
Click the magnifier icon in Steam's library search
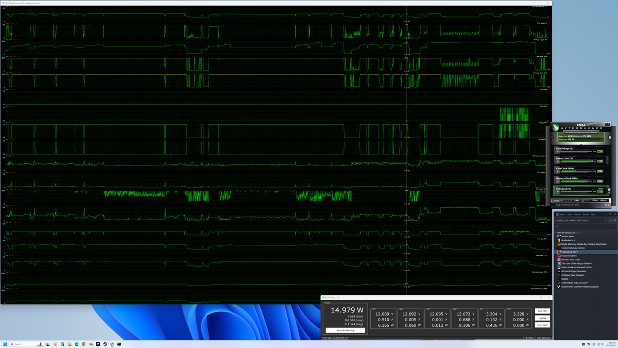point(557,226)
